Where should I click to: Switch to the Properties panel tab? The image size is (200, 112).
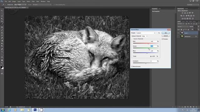click(155, 9)
